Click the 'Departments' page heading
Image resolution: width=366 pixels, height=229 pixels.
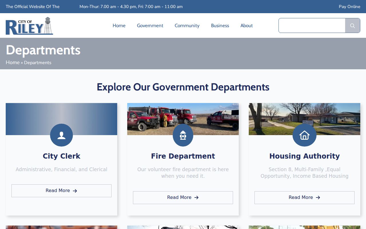(43, 50)
